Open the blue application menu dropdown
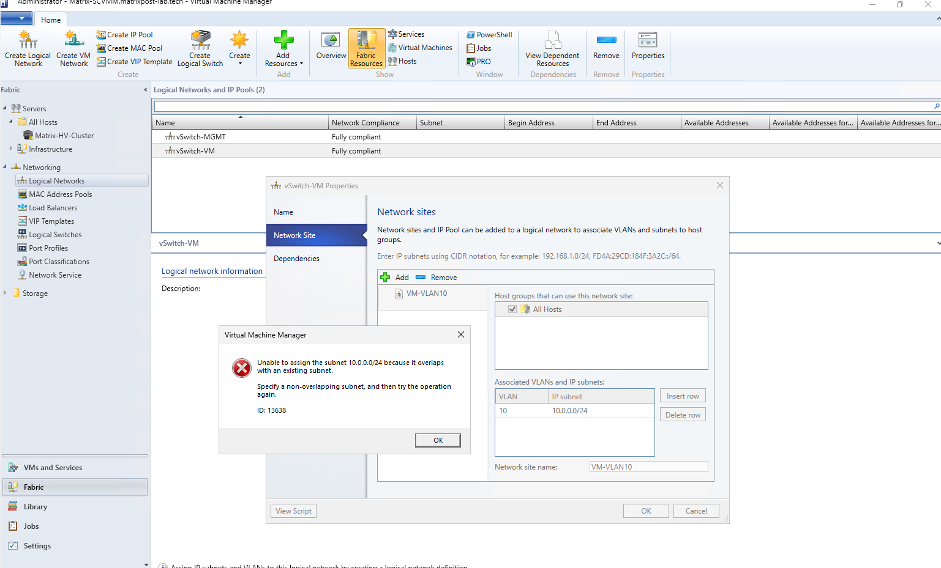The width and height of the screenshot is (941, 568). click(x=17, y=19)
